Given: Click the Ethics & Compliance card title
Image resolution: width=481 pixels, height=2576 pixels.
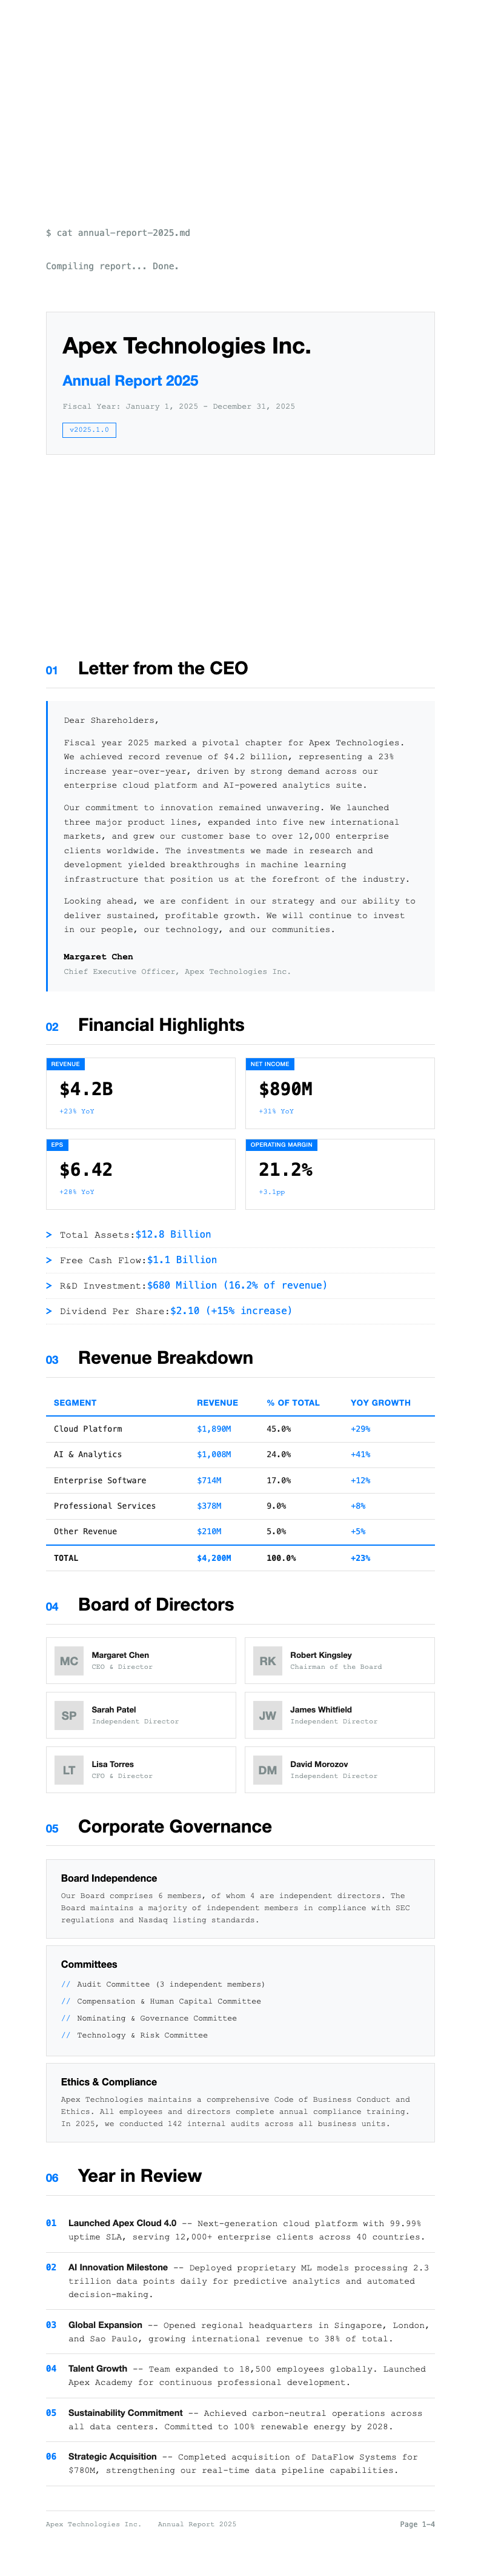Looking at the screenshot, I should tap(109, 2081).
